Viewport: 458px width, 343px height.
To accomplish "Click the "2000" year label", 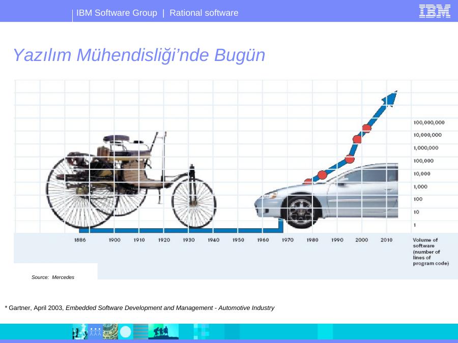I will tap(362, 240).
